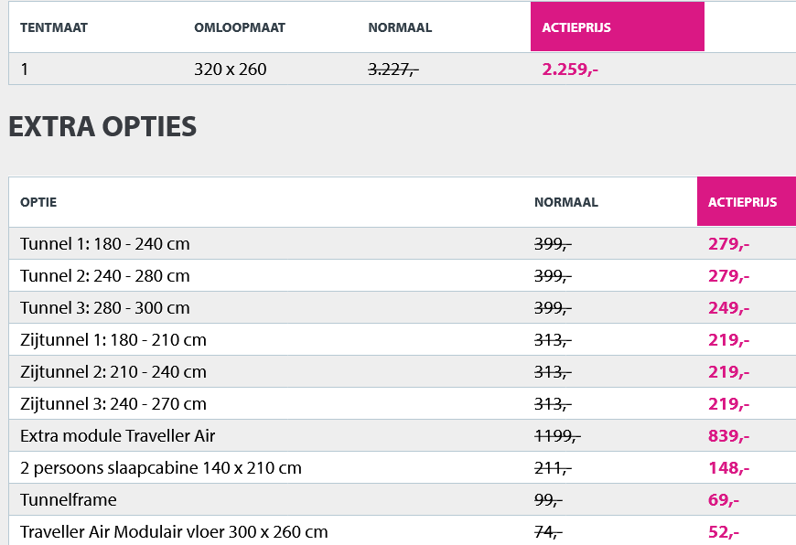Select 2 persoons slaapcabine 140 x 210 cm

tap(161, 468)
